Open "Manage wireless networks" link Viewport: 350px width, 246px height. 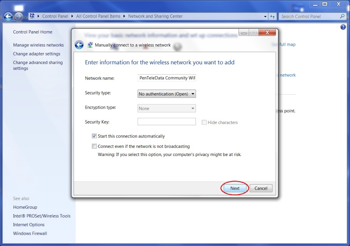(38, 45)
